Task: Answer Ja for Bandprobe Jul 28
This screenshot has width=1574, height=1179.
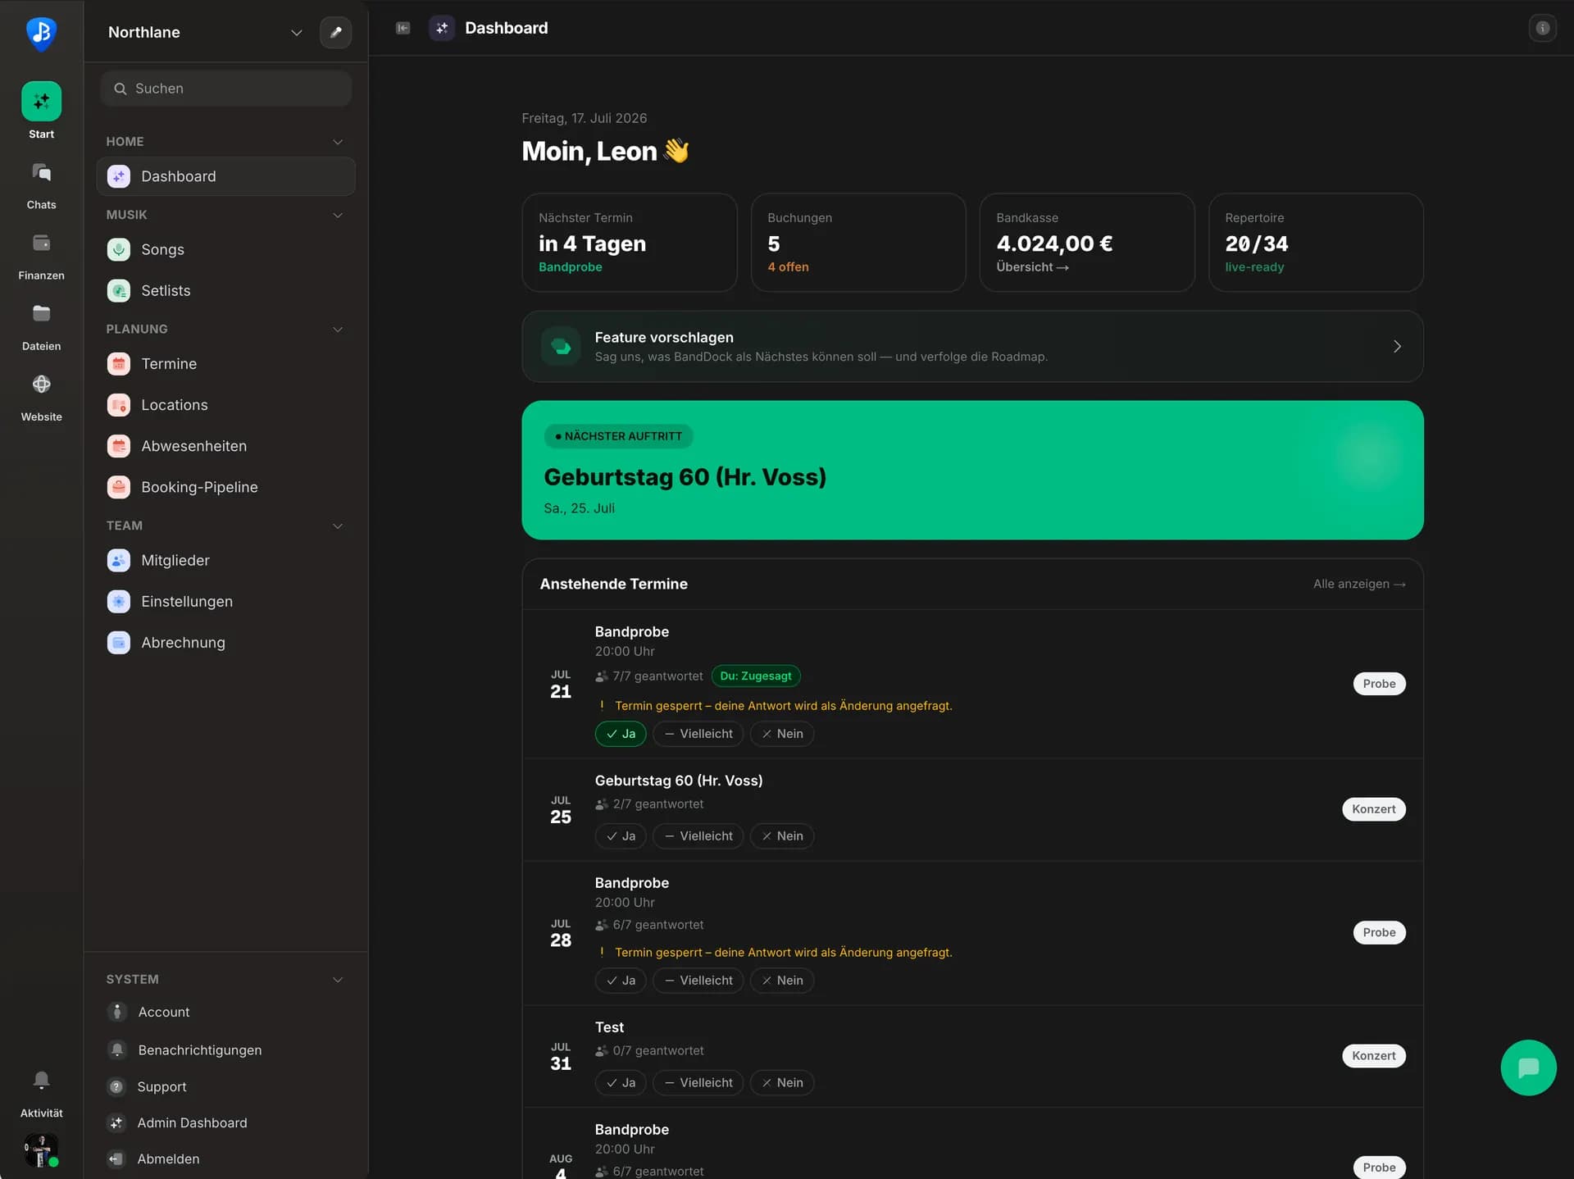Action: [621, 980]
